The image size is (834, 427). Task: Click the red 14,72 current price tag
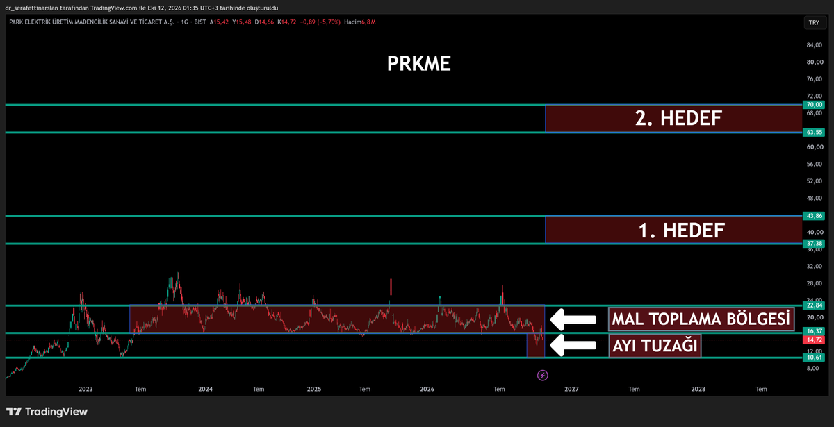click(x=814, y=340)
